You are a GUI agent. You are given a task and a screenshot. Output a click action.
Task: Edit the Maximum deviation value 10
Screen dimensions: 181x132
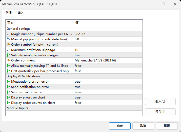coord(108,50)
